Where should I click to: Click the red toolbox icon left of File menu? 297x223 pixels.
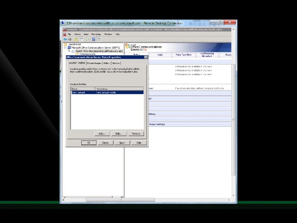pos(65,34)
